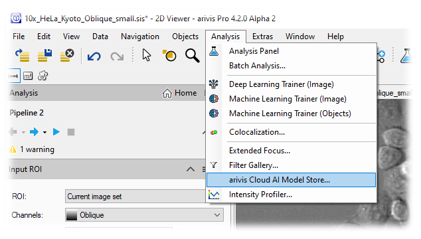Open Machine Learning Trainer (Objects)

pyautogui.click(x=292, y=114)
